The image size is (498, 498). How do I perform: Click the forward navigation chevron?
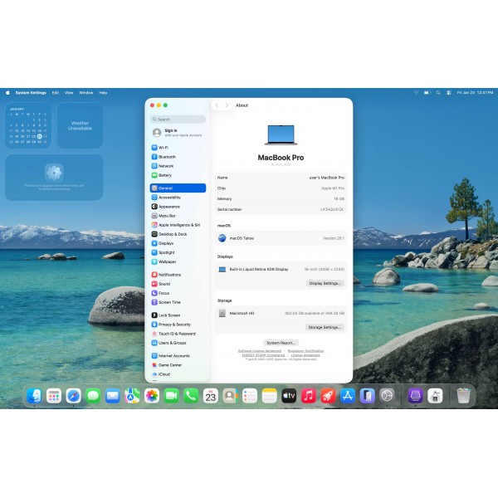tap(227, 105)
